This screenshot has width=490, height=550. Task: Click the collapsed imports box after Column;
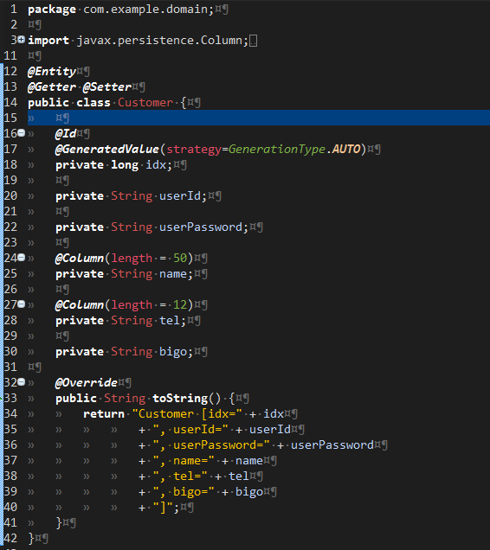coord(253,41)
